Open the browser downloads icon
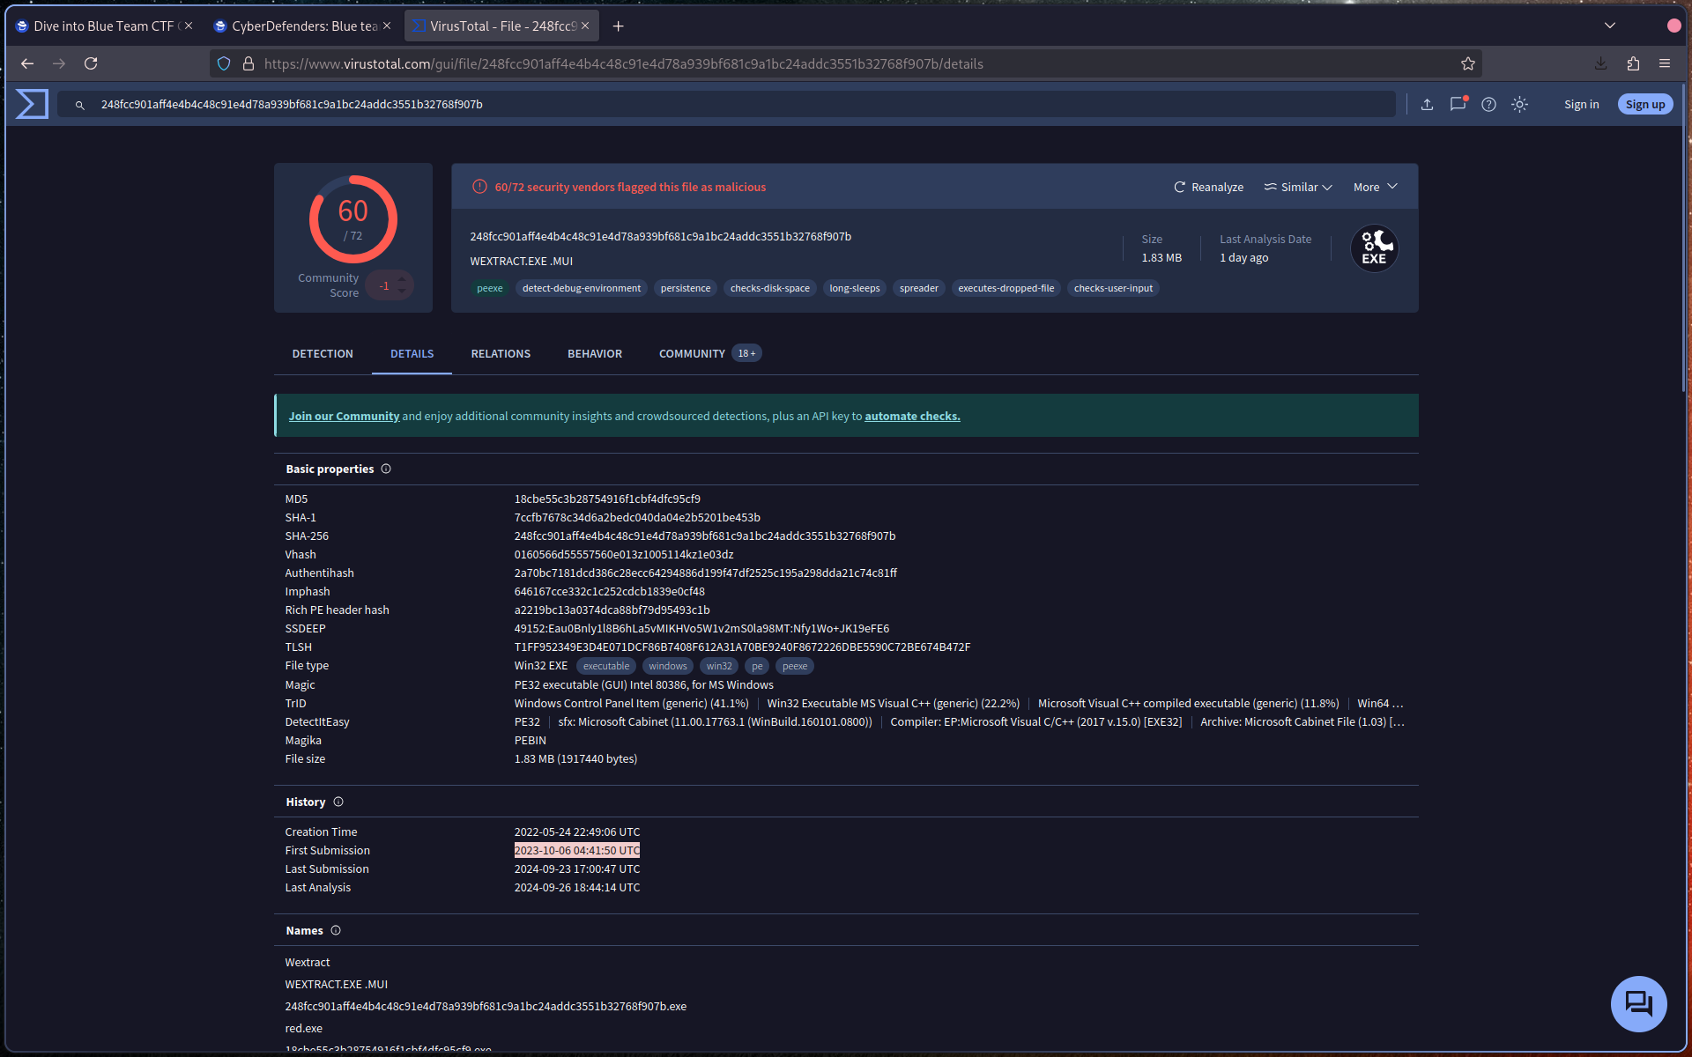 [x=1600, y=63]
